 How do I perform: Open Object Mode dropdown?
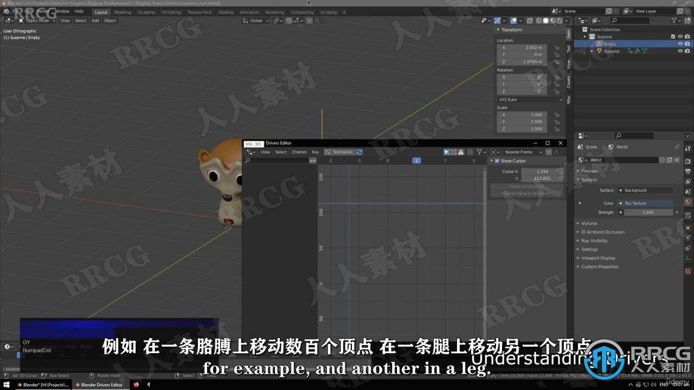(x=37, y=21)
